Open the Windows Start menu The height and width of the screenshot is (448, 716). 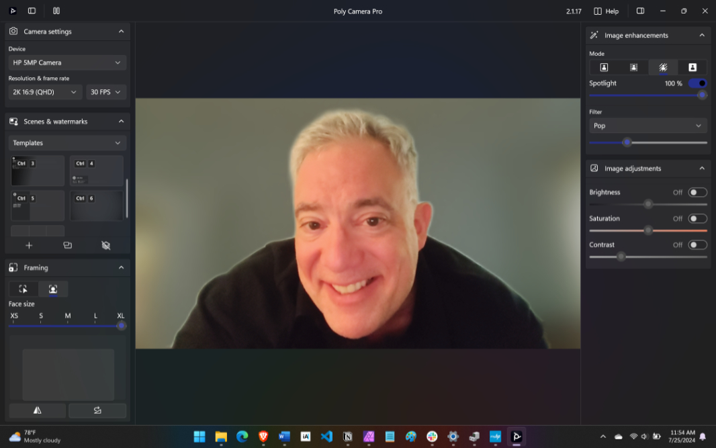199,437
